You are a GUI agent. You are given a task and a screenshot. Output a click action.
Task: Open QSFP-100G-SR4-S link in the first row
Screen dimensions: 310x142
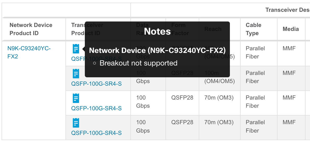[x=78, y=59]
